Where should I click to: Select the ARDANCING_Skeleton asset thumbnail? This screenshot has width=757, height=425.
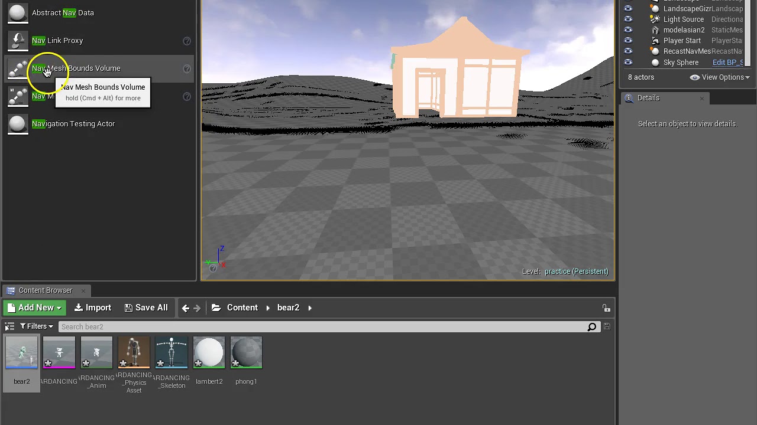172,352
